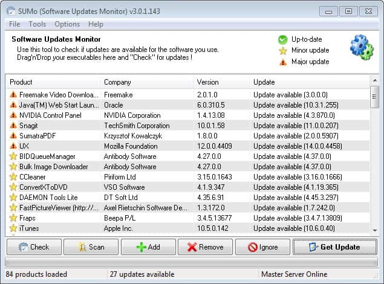
Task: Click the Krzysztof Kowalczyk company cell
Action: (133, 136)
